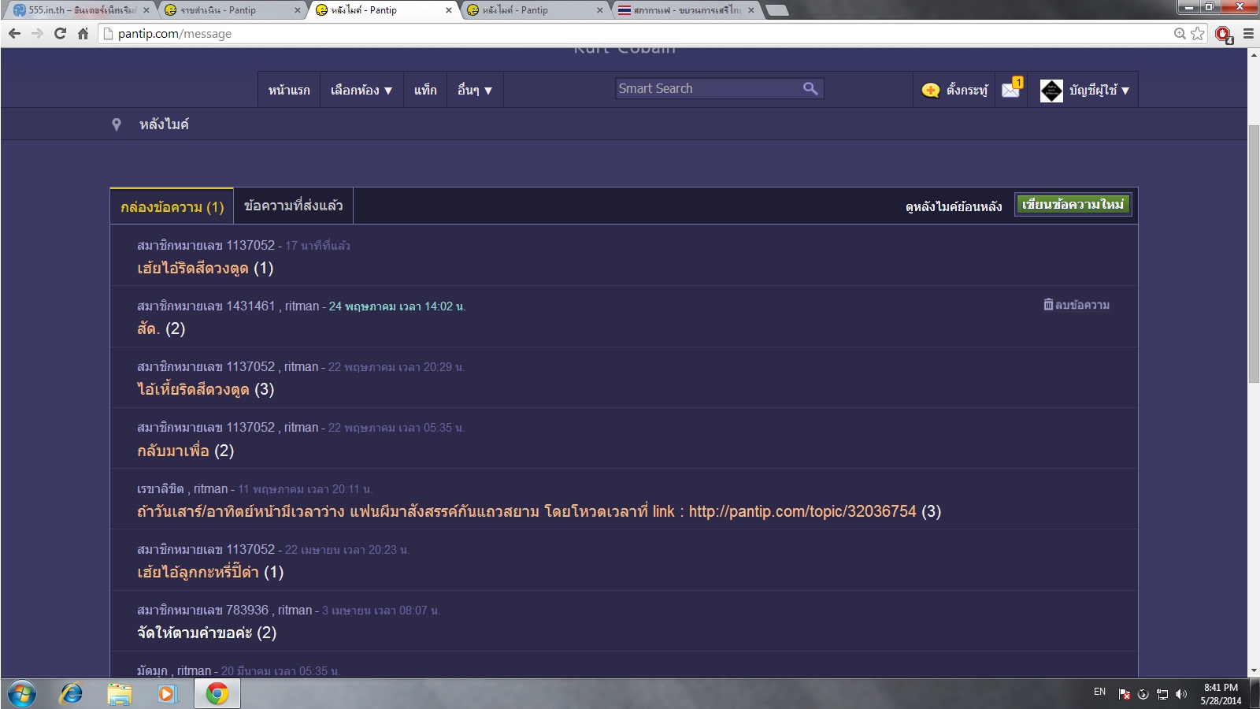The image size is (1260, 709).
Task: Click scrollbar down arrow
Action: pyautogui.click(x=1254, y=671)
